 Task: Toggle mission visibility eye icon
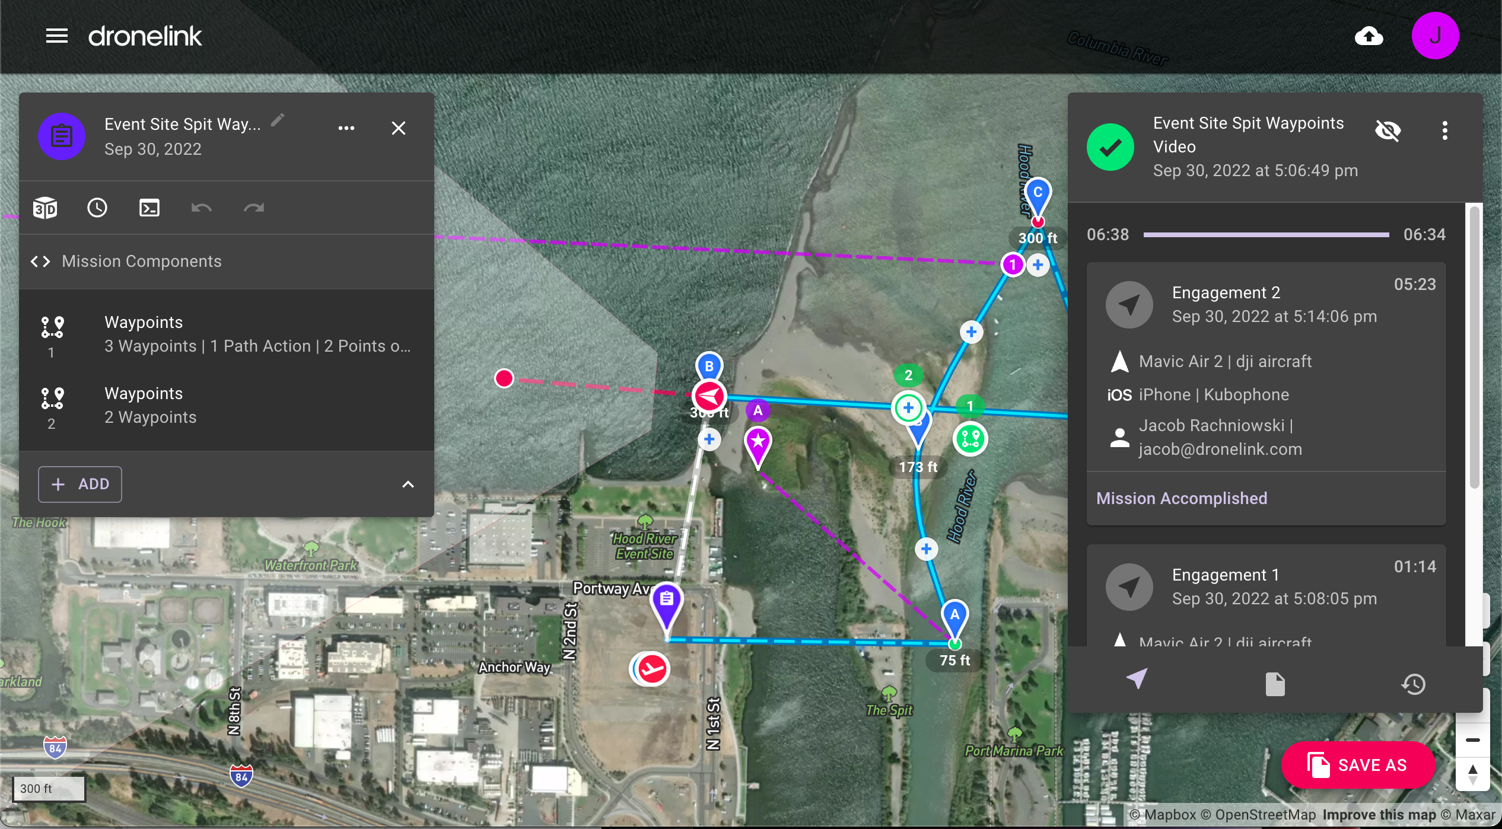click(1388, 130)
